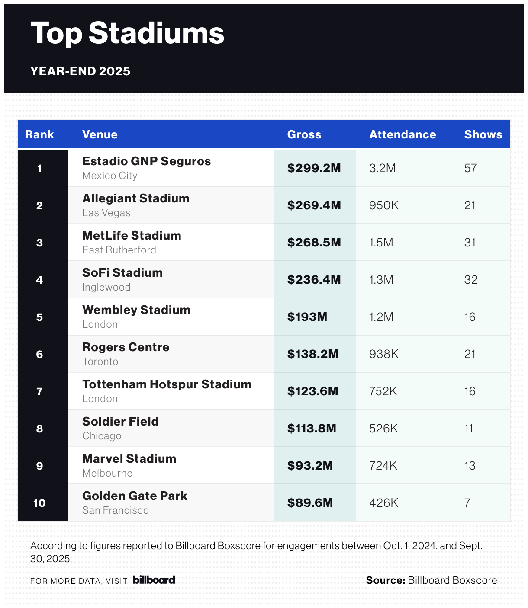Image resolution: width=528 pixels, height=608 pixels.
Task: Click the Mexico City location text
Action: point(110,176)
